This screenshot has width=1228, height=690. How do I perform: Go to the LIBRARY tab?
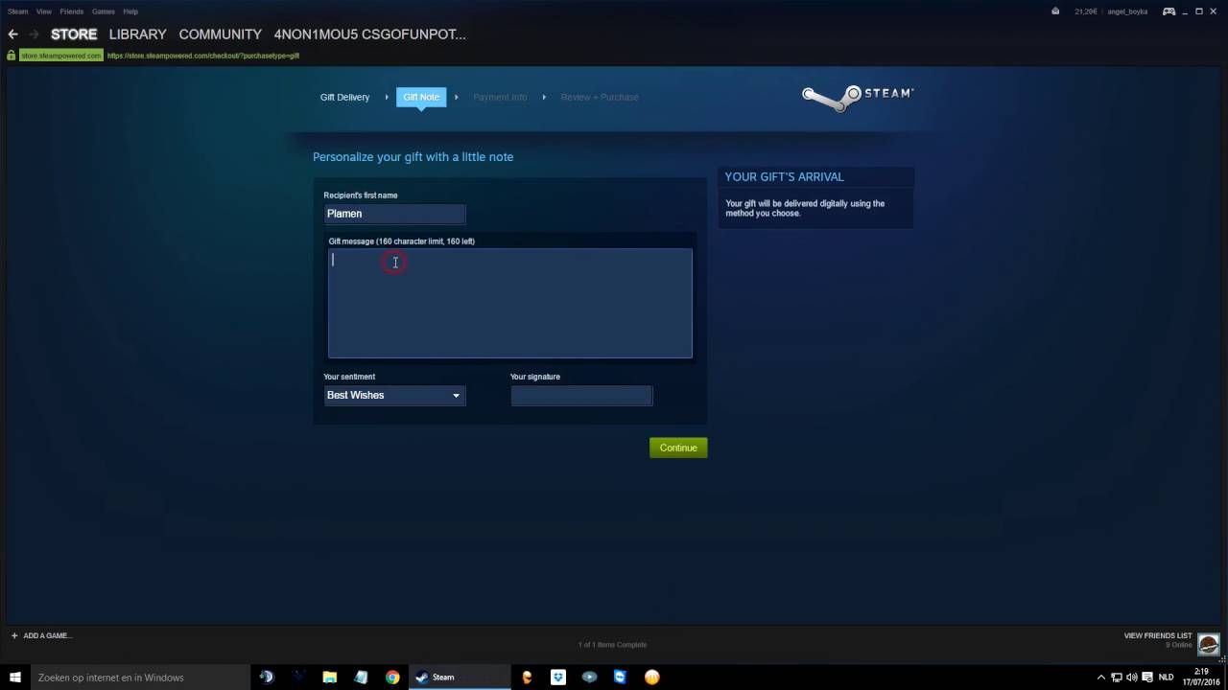coord(137,34)
